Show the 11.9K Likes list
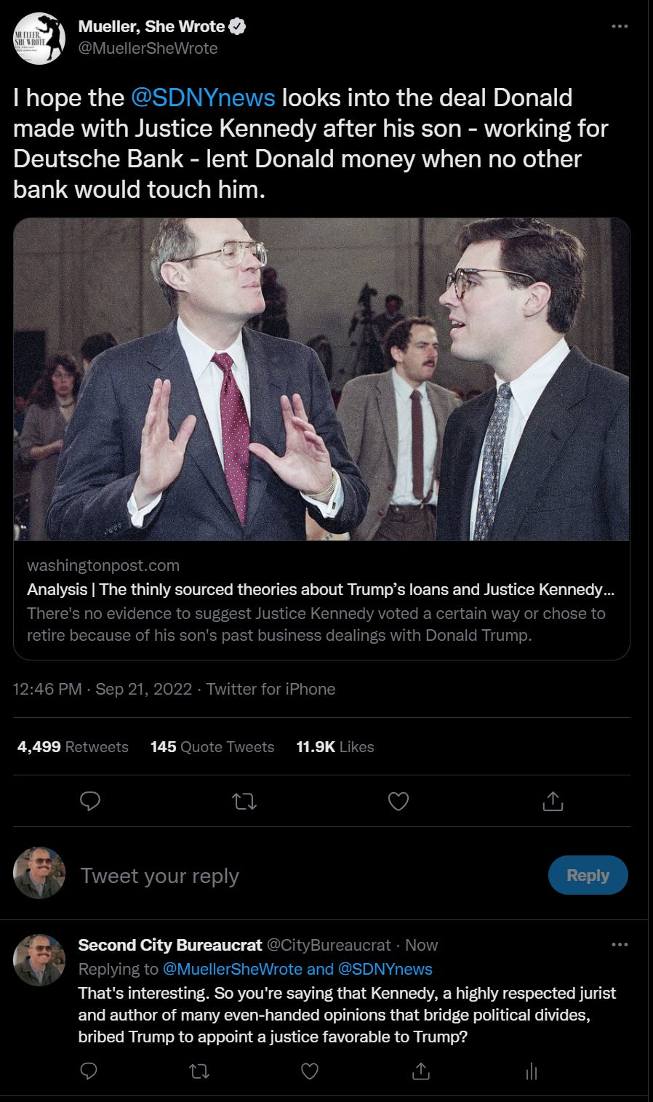The image size is (653, 1102). pyautogui.click(x=335, y=747)
